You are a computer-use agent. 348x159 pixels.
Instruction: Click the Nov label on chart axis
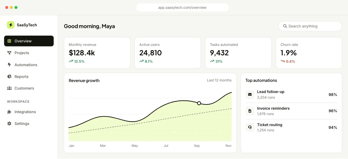tap(229, 146)
